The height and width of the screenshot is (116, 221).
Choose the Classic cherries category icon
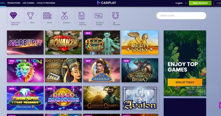(64, 16)
